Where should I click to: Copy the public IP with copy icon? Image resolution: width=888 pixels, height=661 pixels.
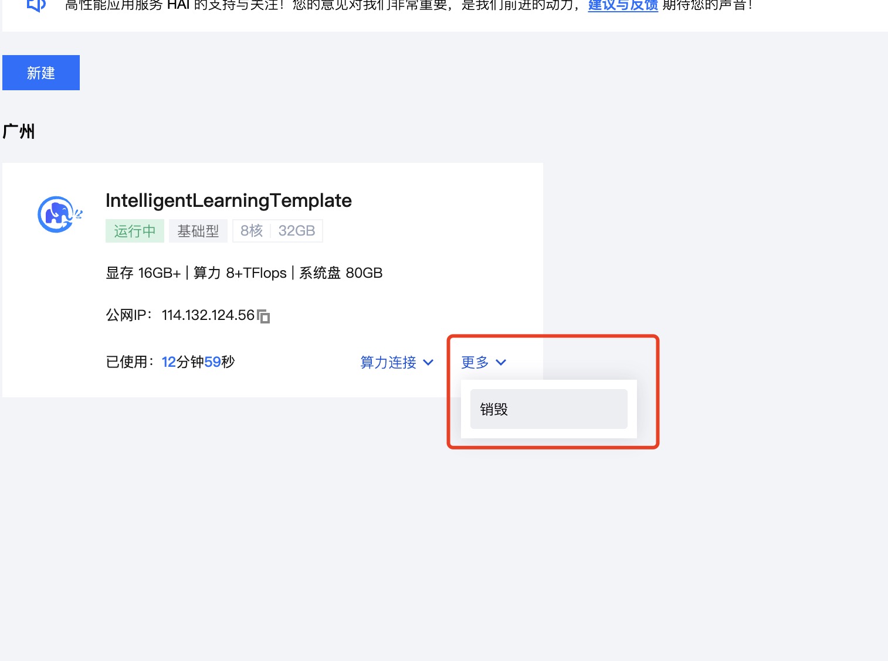click(x=263, y=316)
